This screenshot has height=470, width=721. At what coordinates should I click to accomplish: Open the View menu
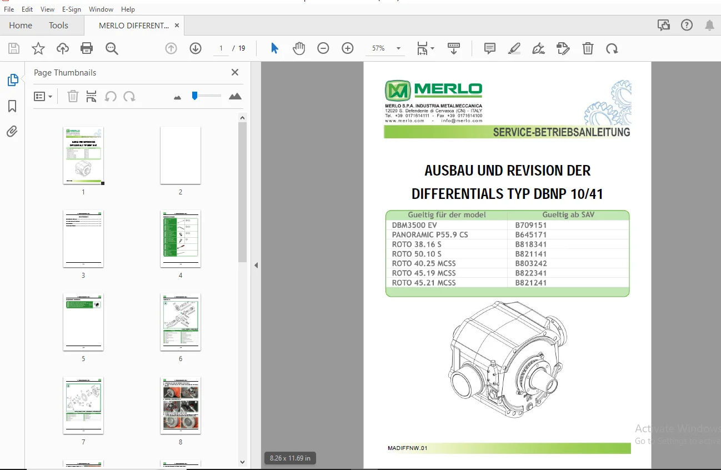click(x=48, y=9)
